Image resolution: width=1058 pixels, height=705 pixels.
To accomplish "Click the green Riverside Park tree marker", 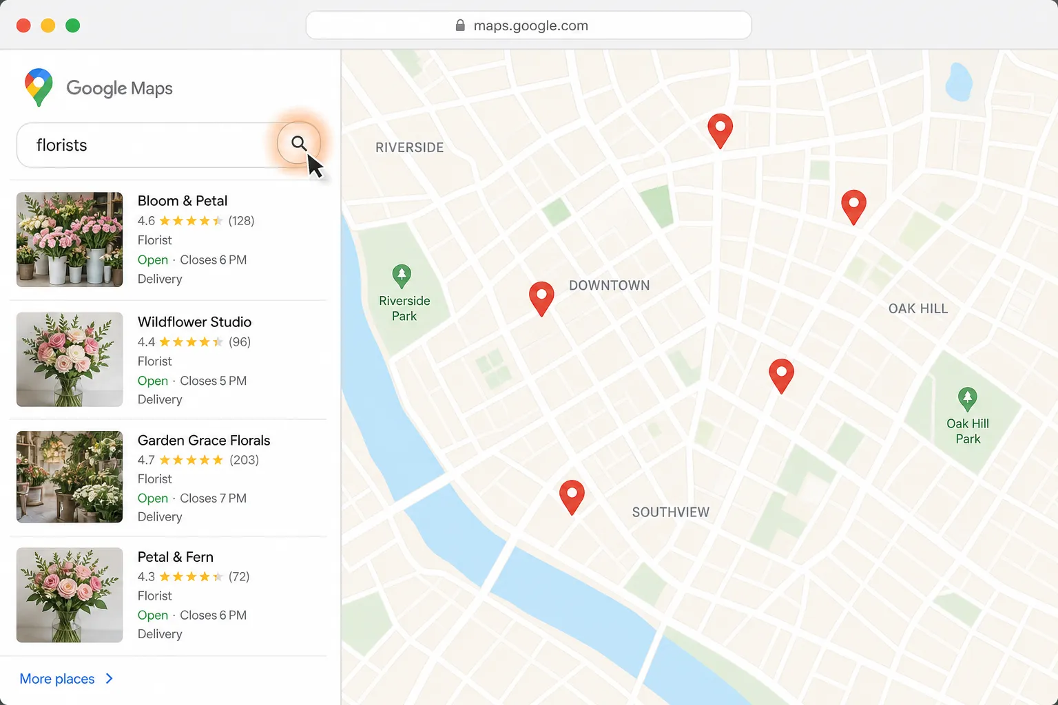I will pyautogui.click(x=402, y=277).
